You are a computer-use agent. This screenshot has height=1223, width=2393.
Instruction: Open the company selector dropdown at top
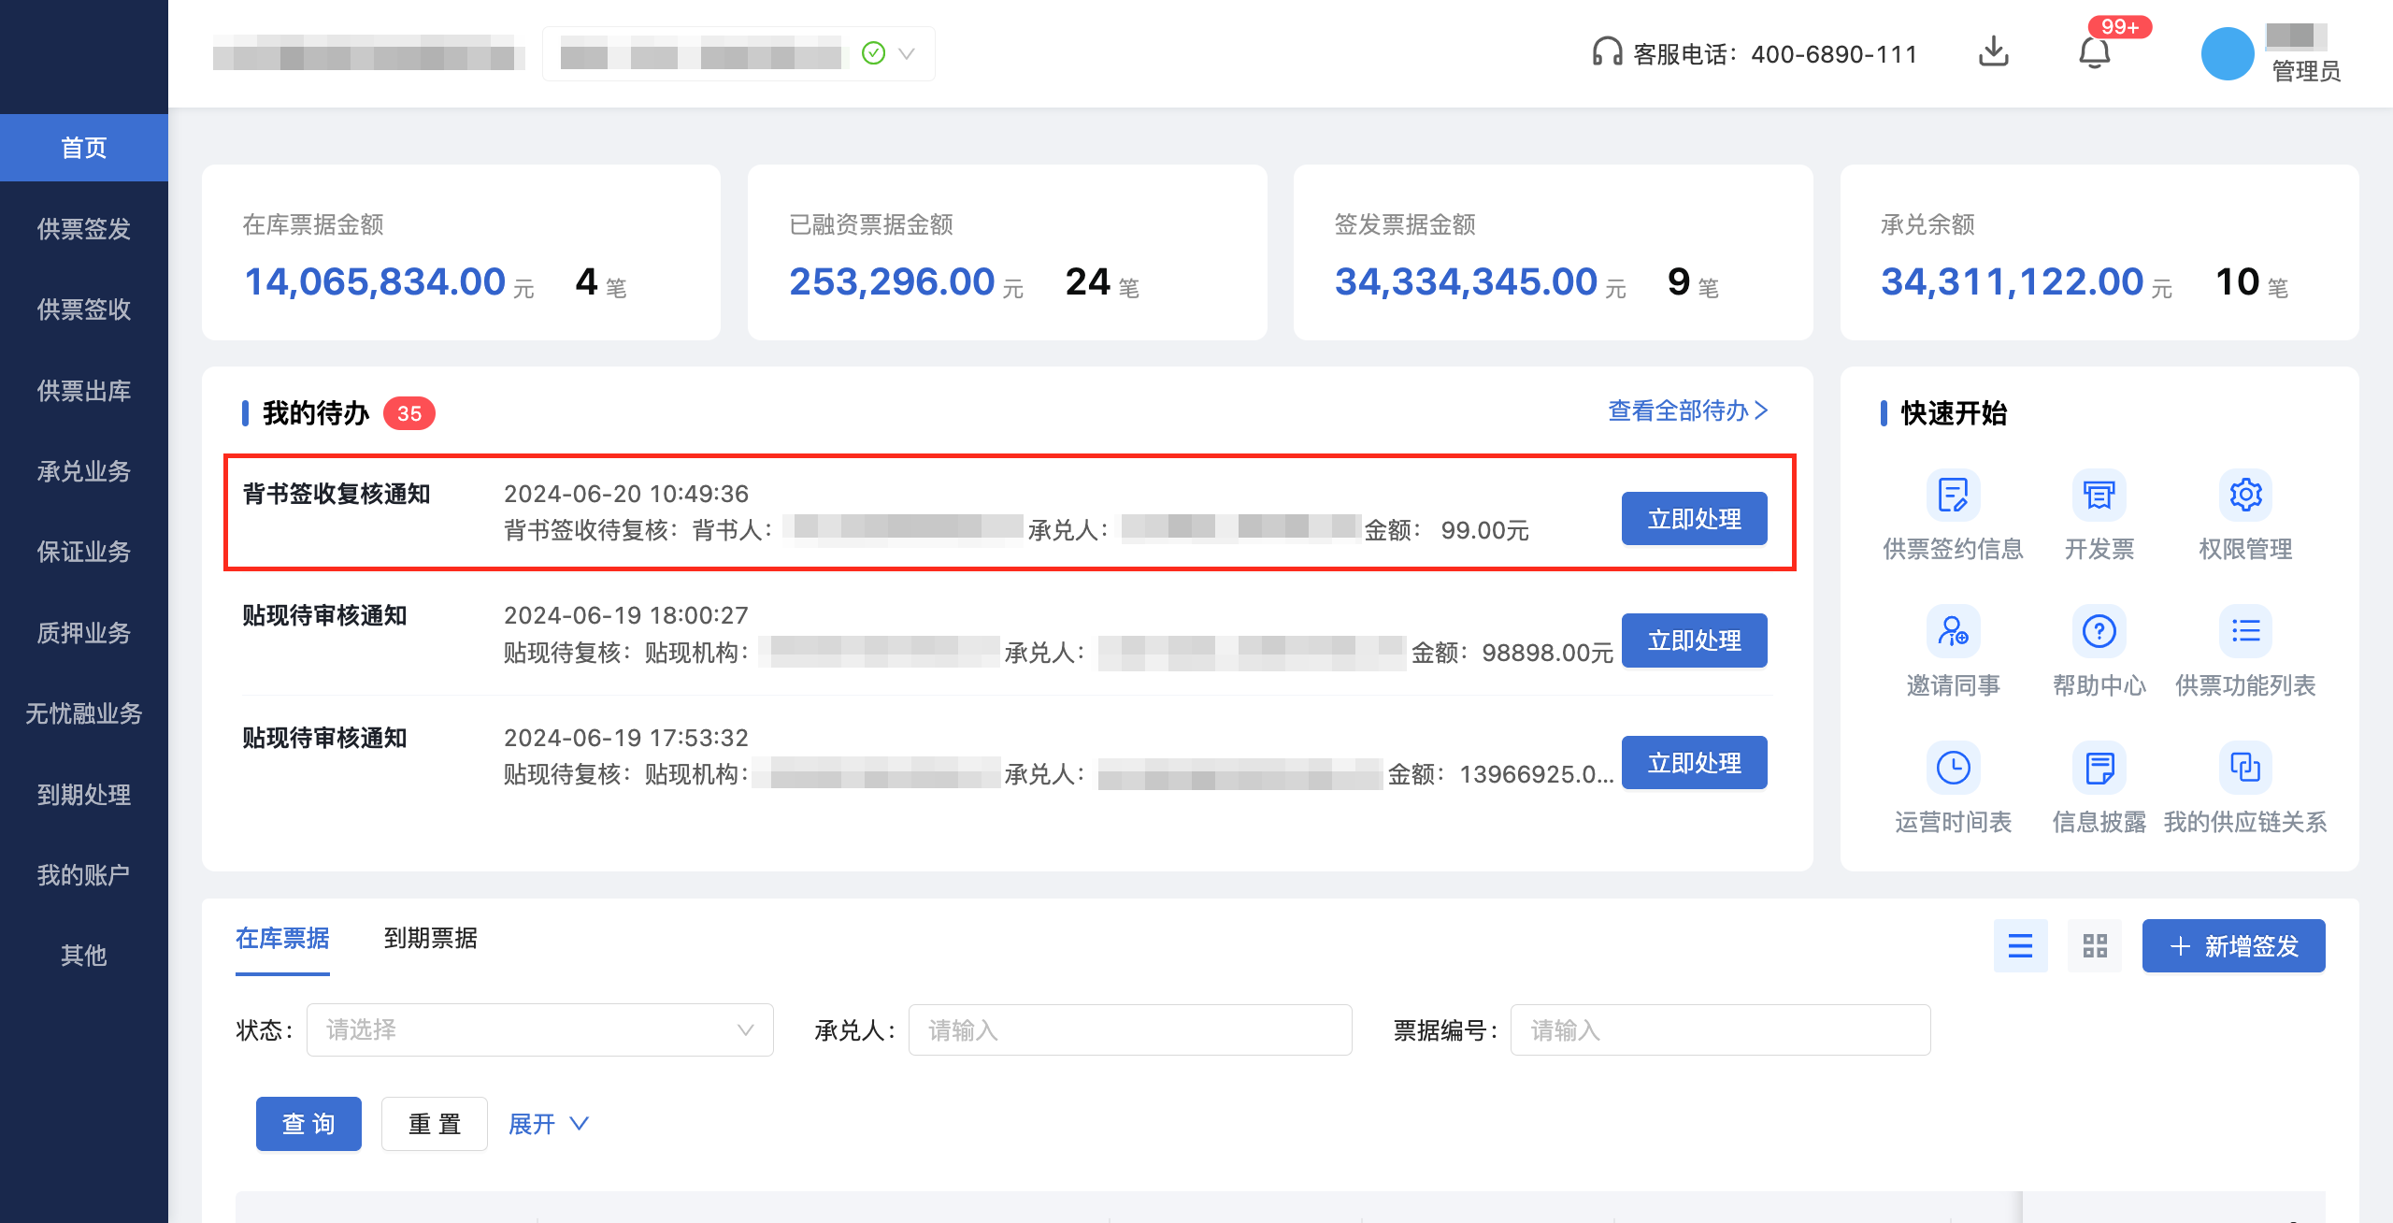pos(738,53)
